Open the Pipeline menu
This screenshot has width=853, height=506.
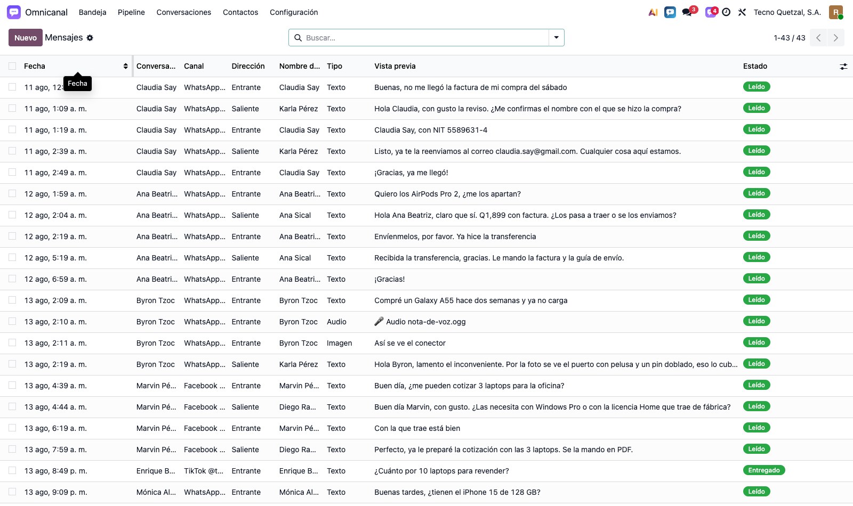(131, 12)
